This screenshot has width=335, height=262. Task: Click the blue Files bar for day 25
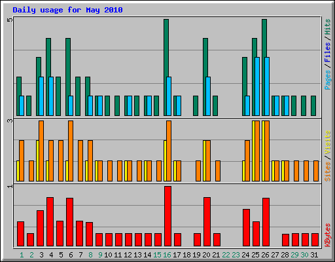(257, 86)
